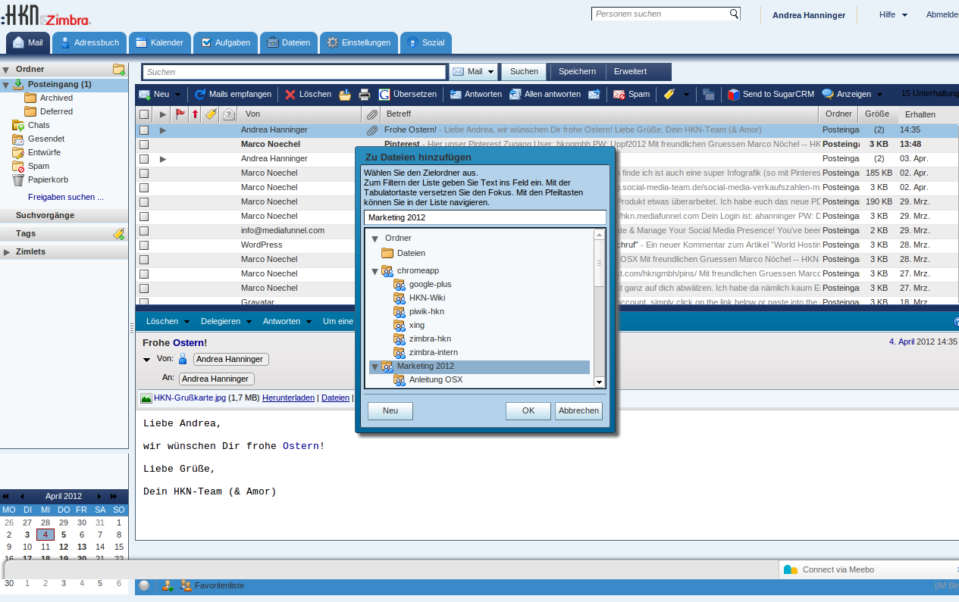Click Send to SugarCRM icon
Image resolution: width=959 pixels, height=602 pixels.
click(x=771, y=95)
